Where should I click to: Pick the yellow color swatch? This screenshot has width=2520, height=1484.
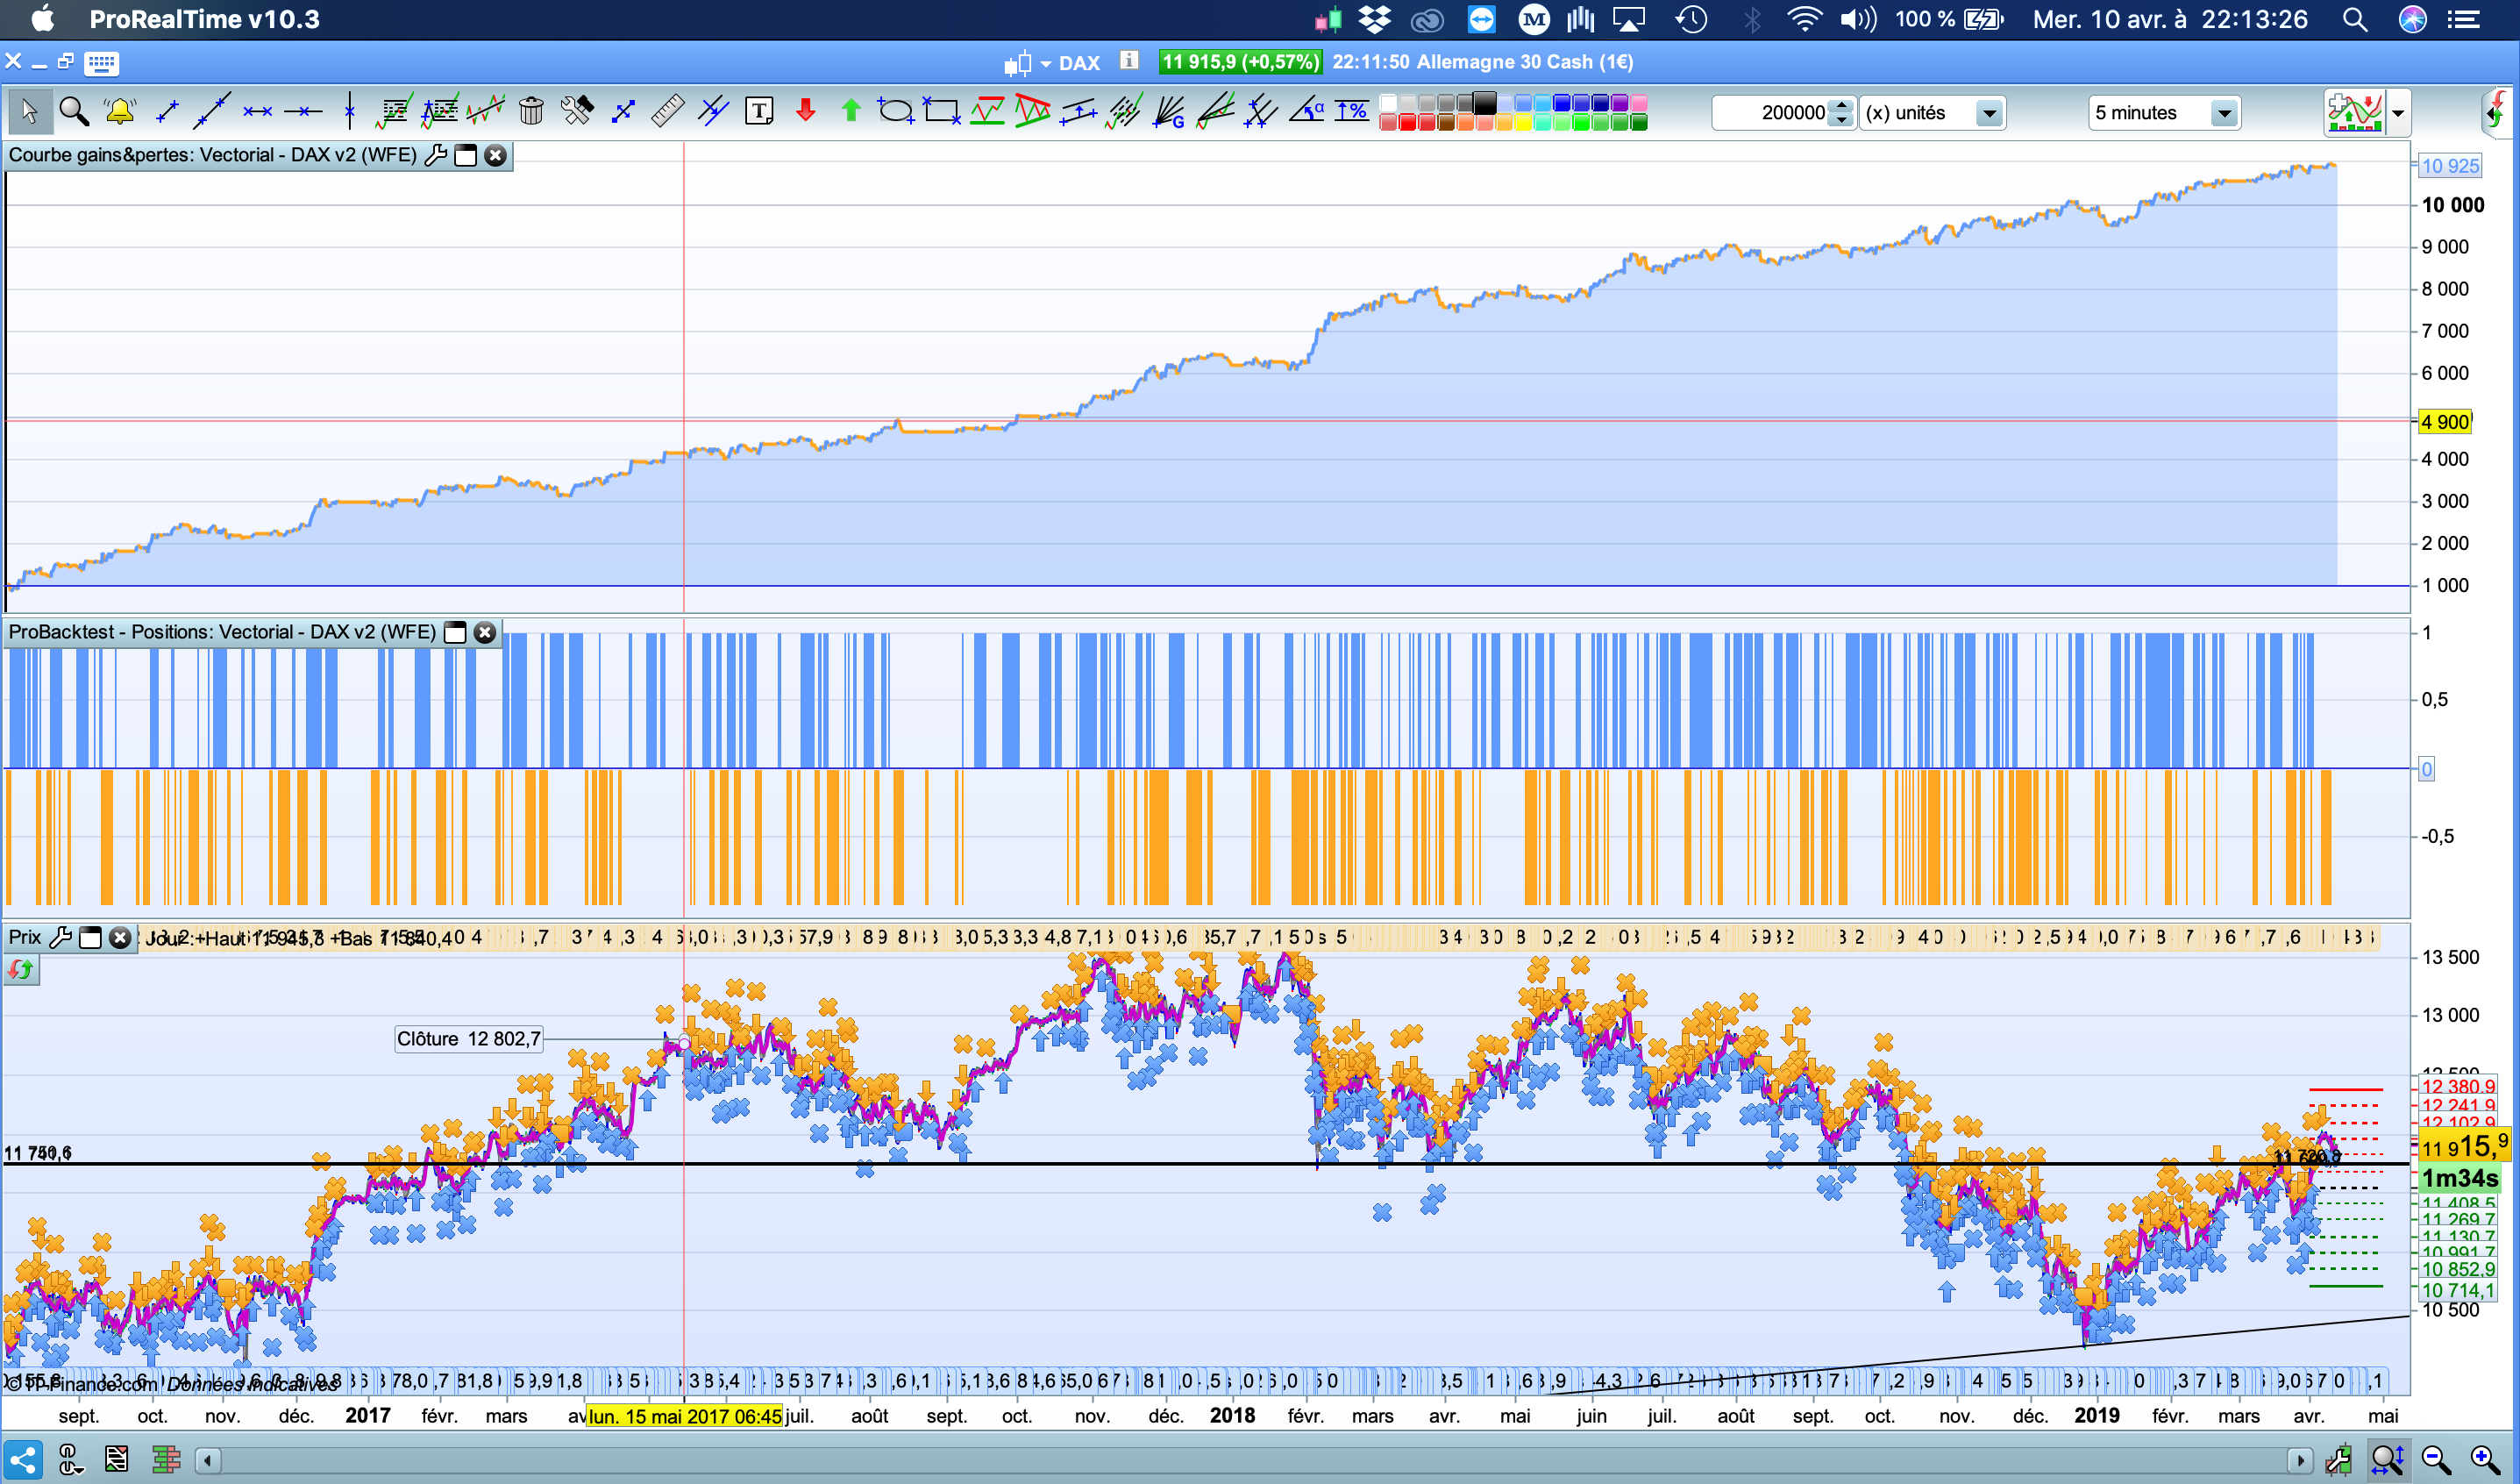[1523, 123]
